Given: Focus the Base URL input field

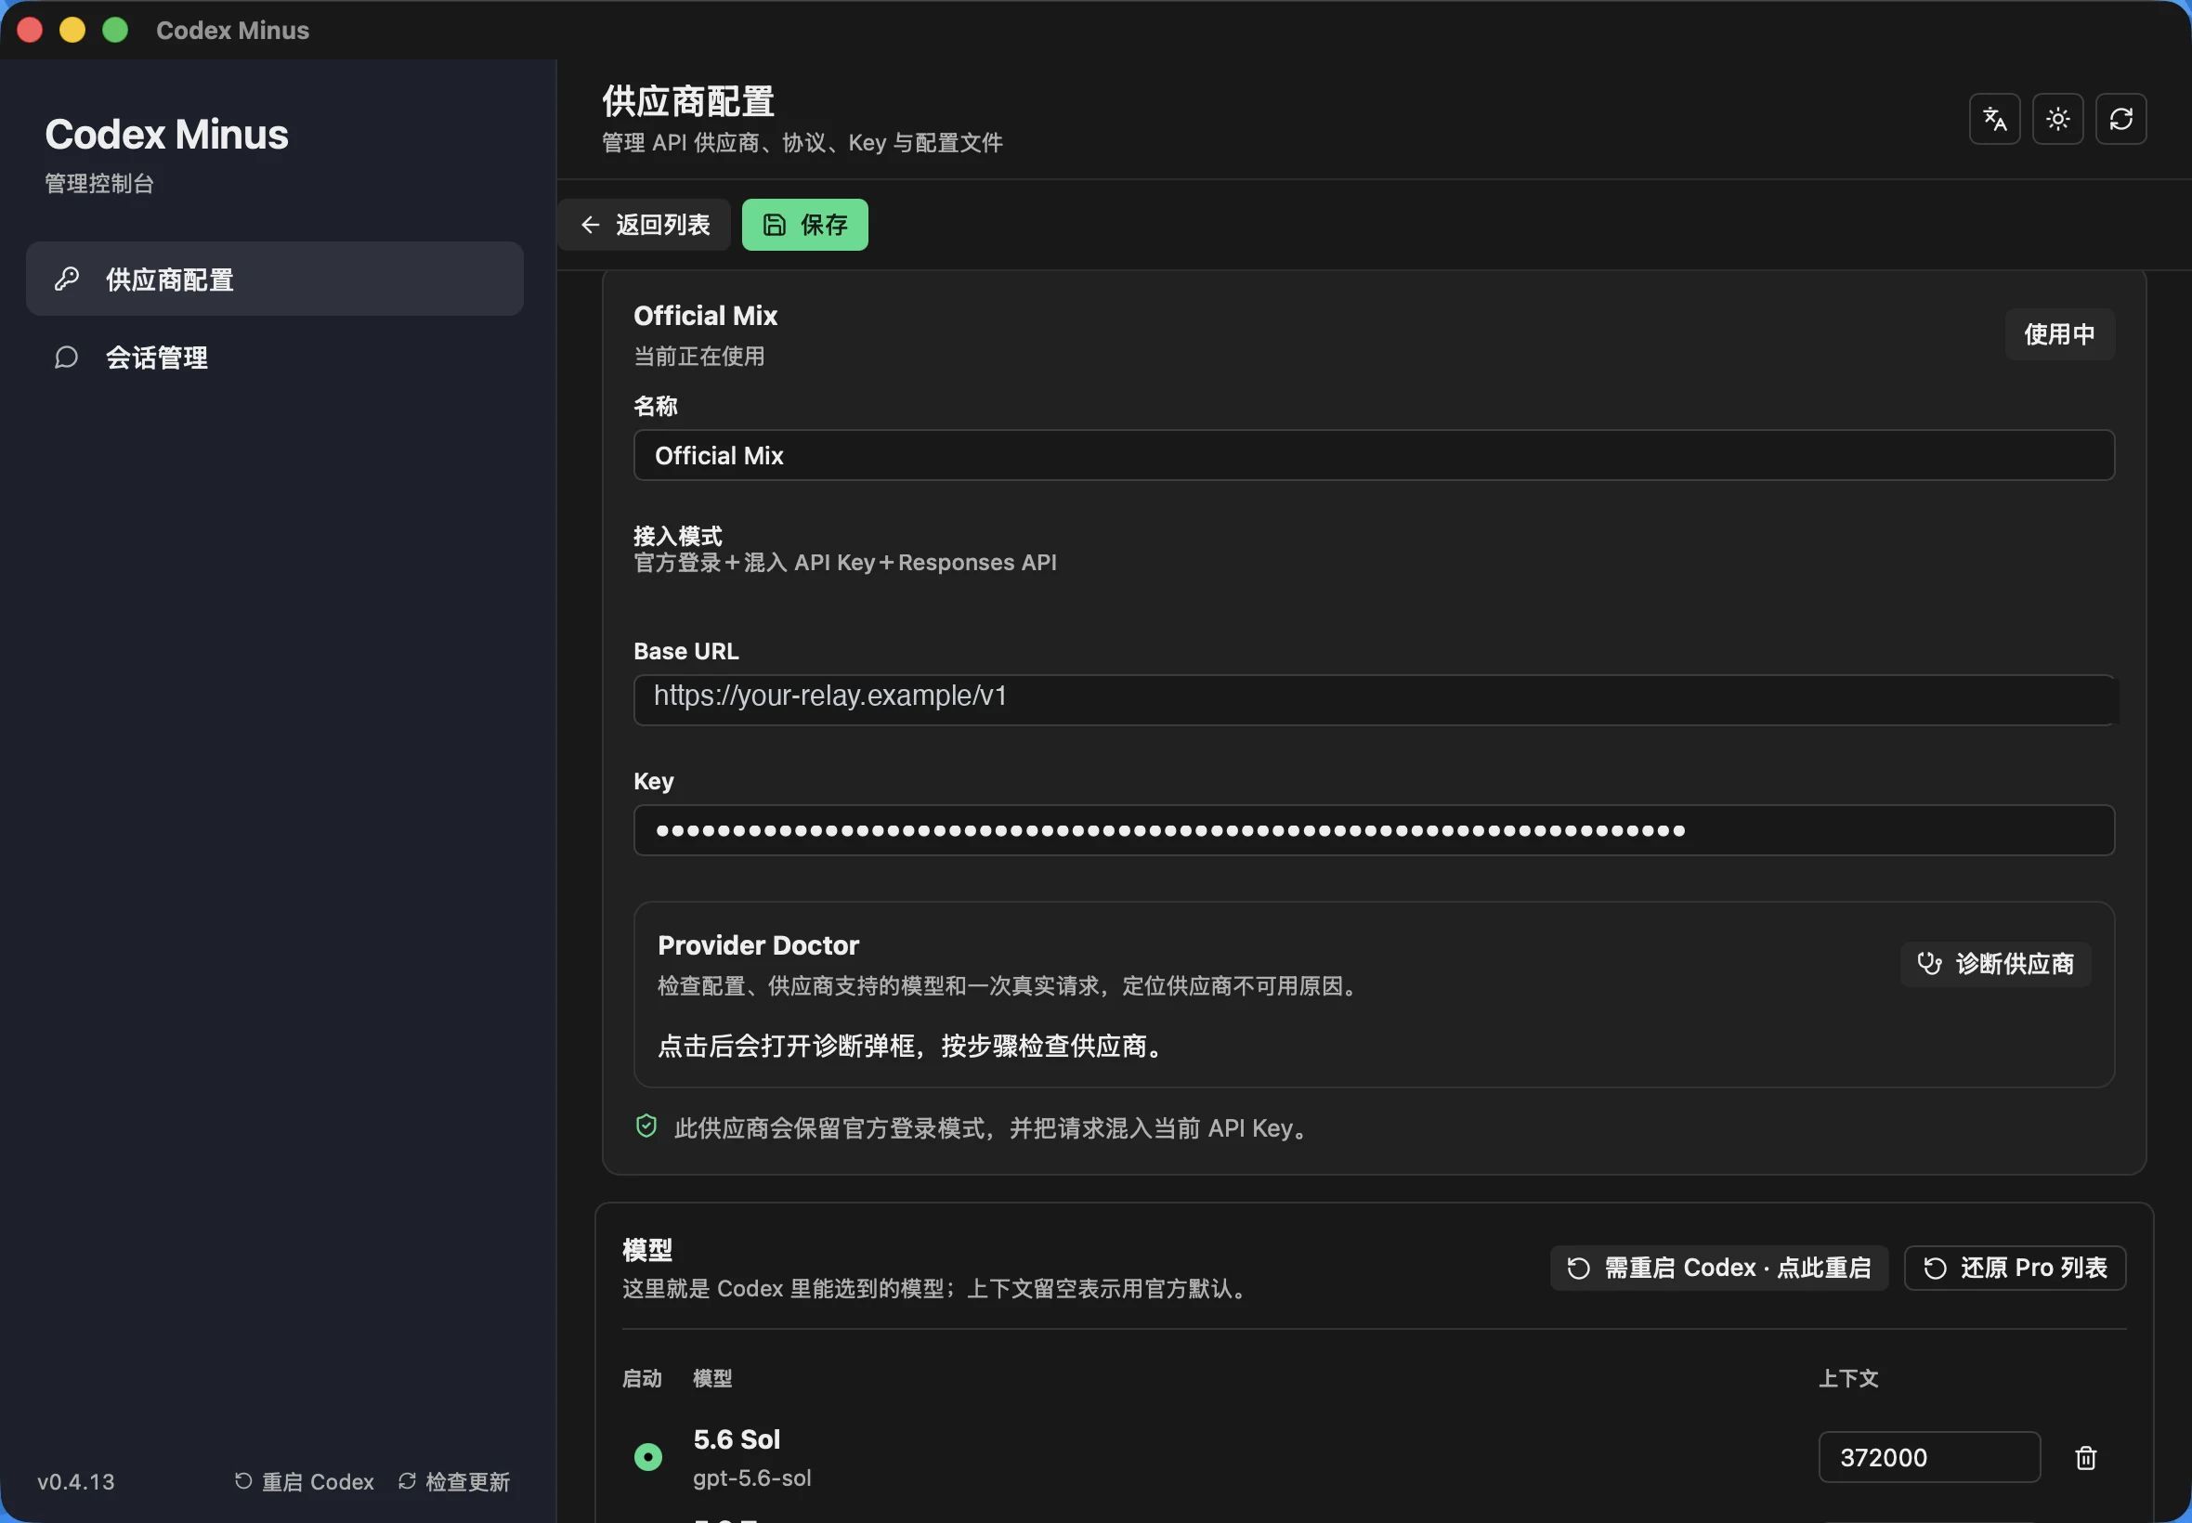Looking at the screenshot, I should [1373, 699].
